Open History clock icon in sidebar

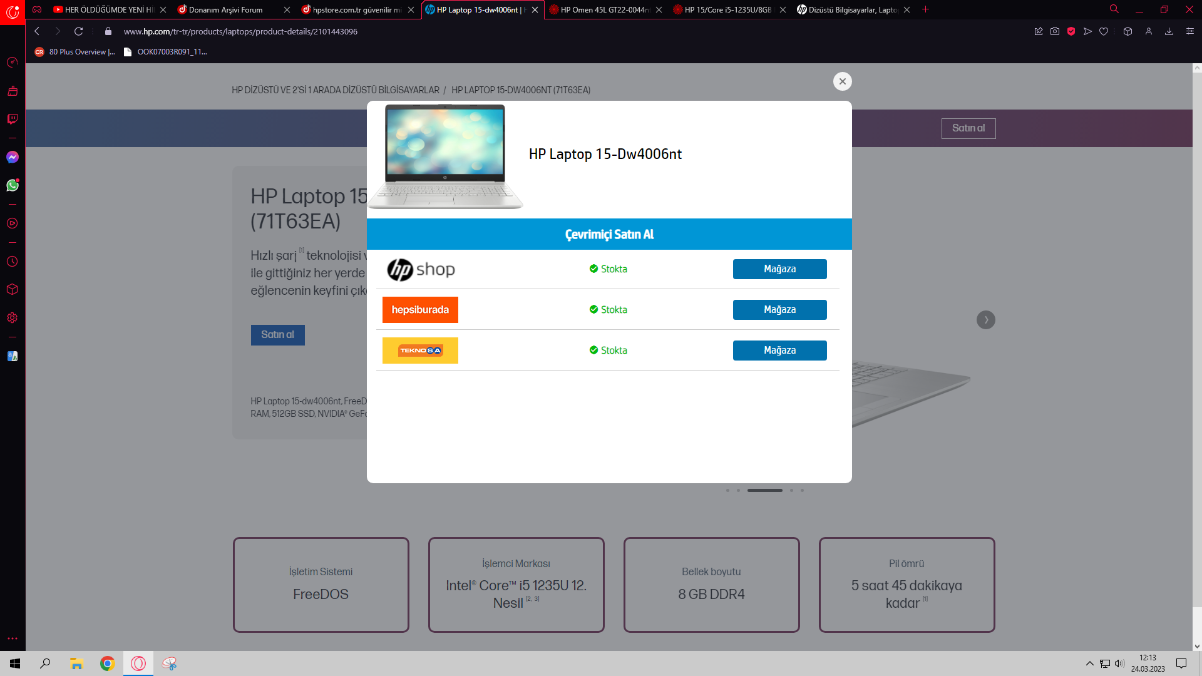click(x=13, y=262)
